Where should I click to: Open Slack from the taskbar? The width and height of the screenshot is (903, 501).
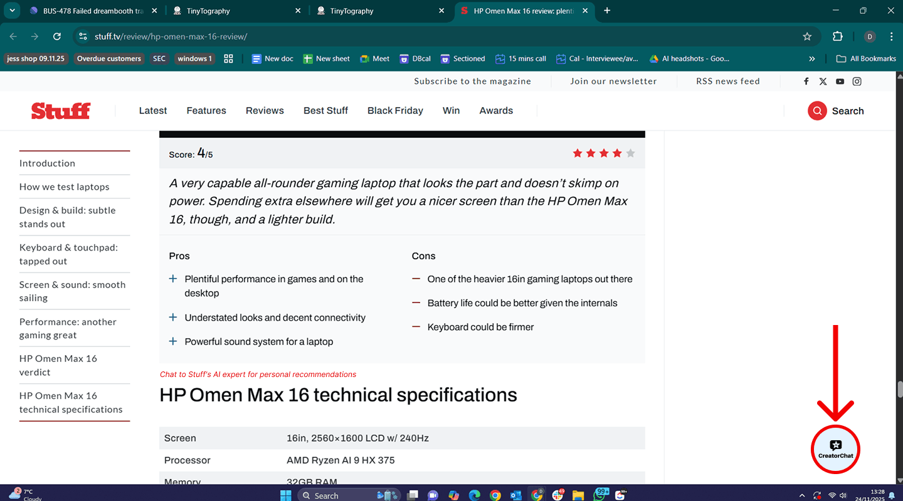click(557, 495)
